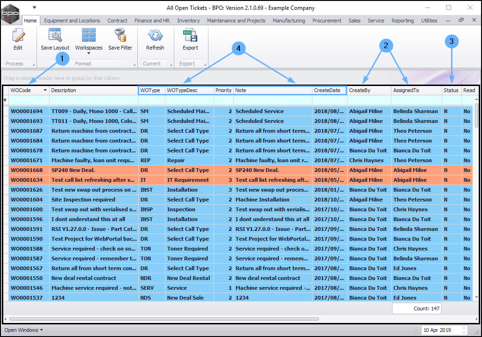Sort by the CreateBy column header
This screenshot has height=337, width=482.
369,90
